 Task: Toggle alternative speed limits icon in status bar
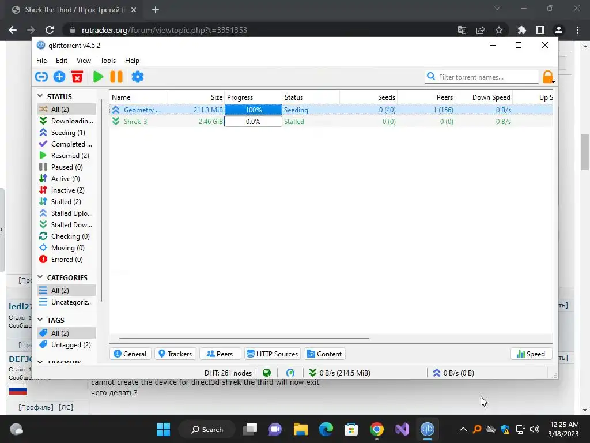[x=290, y=373]
